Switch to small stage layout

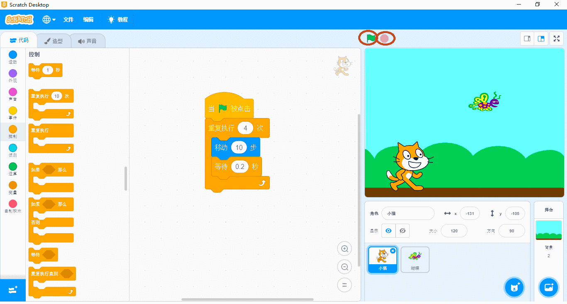527,39
